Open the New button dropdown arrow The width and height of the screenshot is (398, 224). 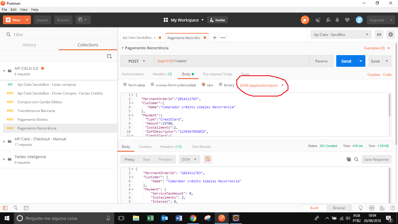(27, 20)
